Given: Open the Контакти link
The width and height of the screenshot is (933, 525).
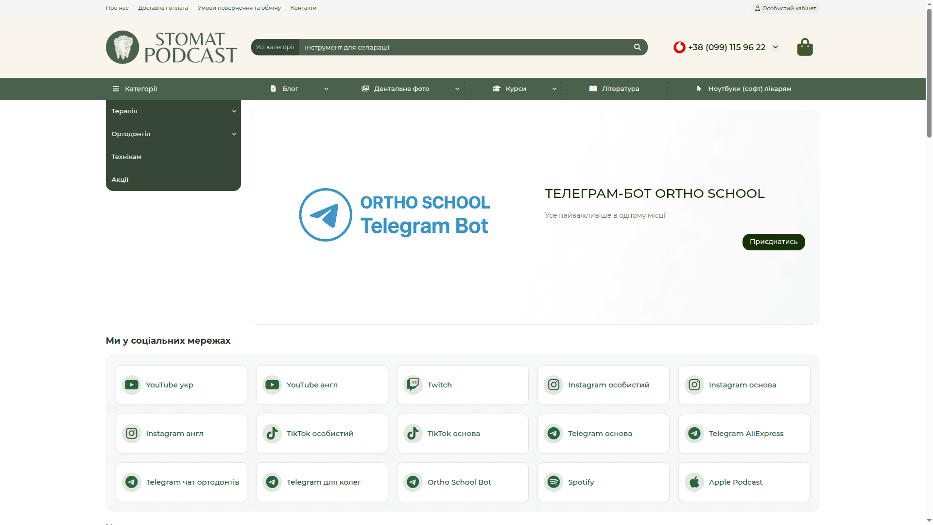Looking at the screenshot, I should point(303,8).
